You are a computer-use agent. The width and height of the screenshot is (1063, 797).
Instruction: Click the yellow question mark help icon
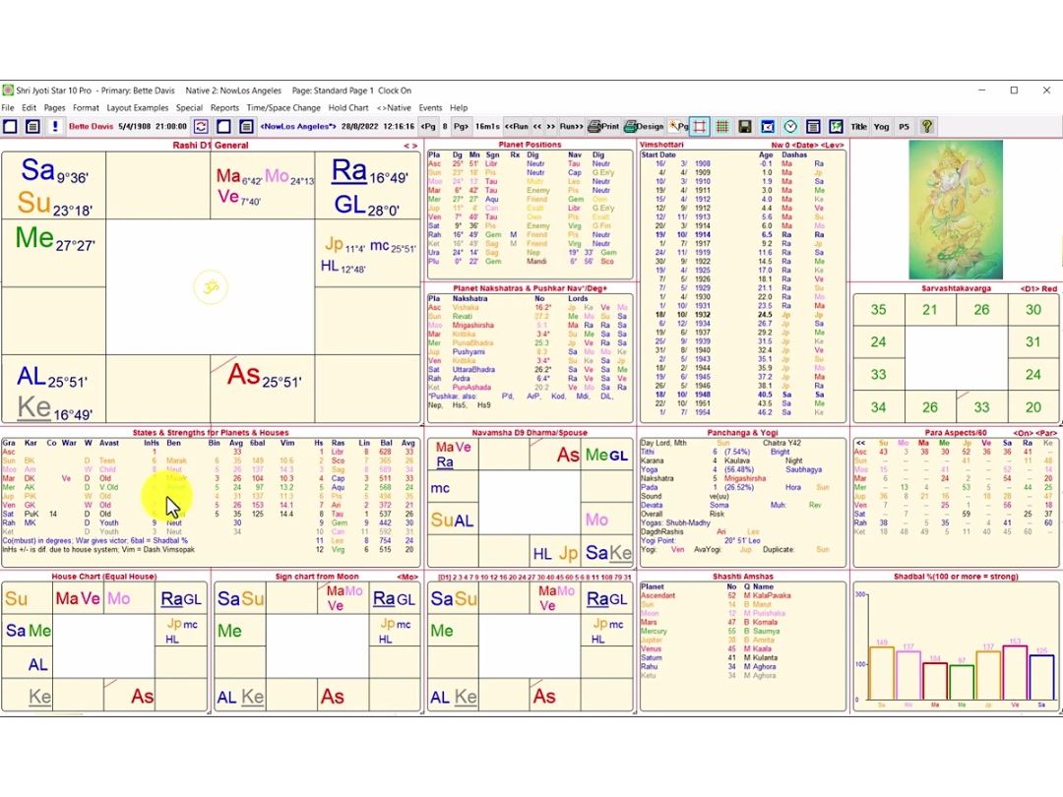(927, 127)
